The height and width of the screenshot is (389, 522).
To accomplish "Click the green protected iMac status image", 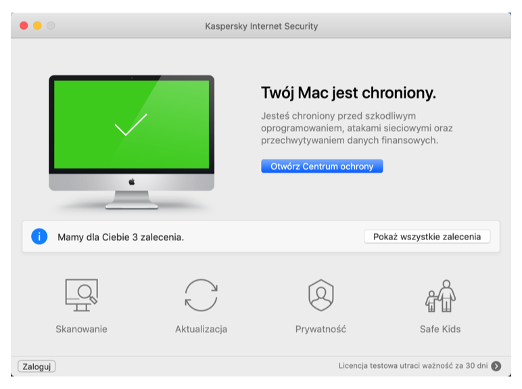I will pos(131,142).
